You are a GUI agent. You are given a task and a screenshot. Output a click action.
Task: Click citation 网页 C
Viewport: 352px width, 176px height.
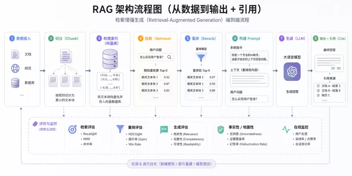click(323, 95)
